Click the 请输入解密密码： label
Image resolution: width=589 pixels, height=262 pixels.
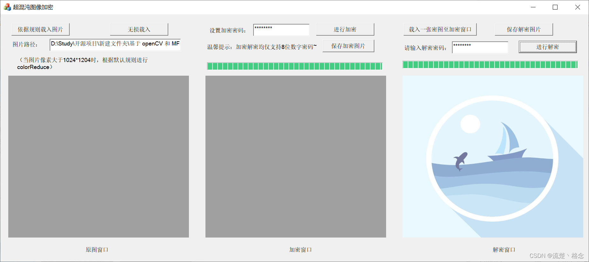[426, 48]
